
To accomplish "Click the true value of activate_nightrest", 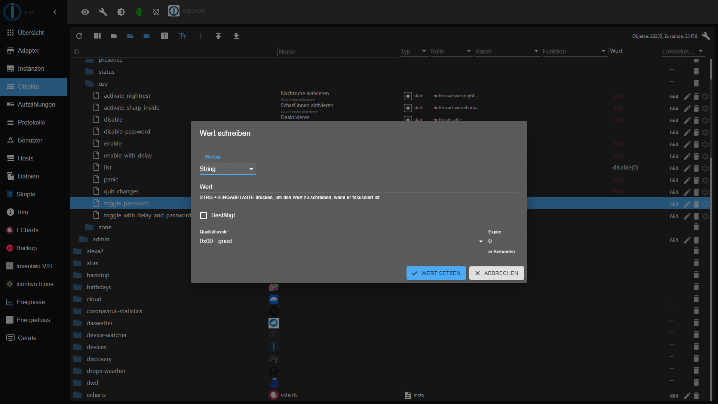I will click(618, 96).
